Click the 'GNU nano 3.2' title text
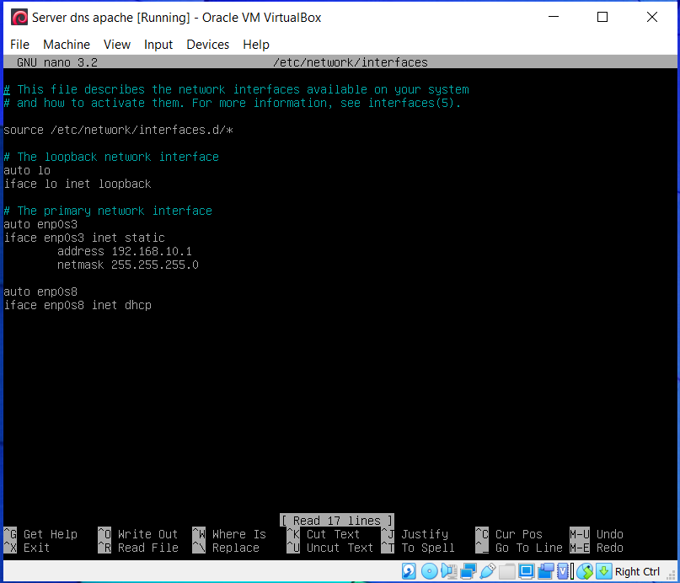The image size is (680, 583). 57,62
